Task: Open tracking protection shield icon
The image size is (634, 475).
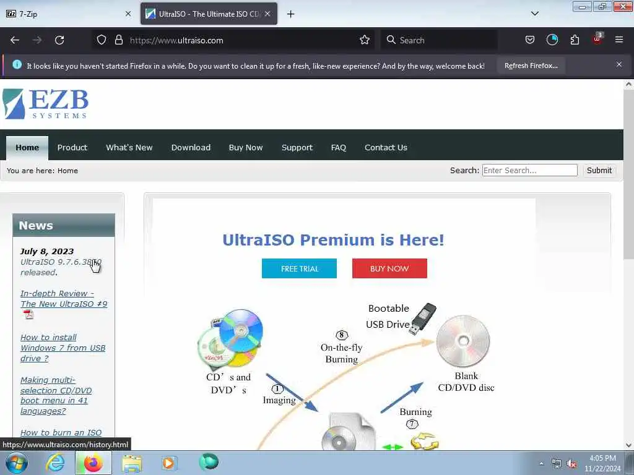Action: [x=102, y=40]
